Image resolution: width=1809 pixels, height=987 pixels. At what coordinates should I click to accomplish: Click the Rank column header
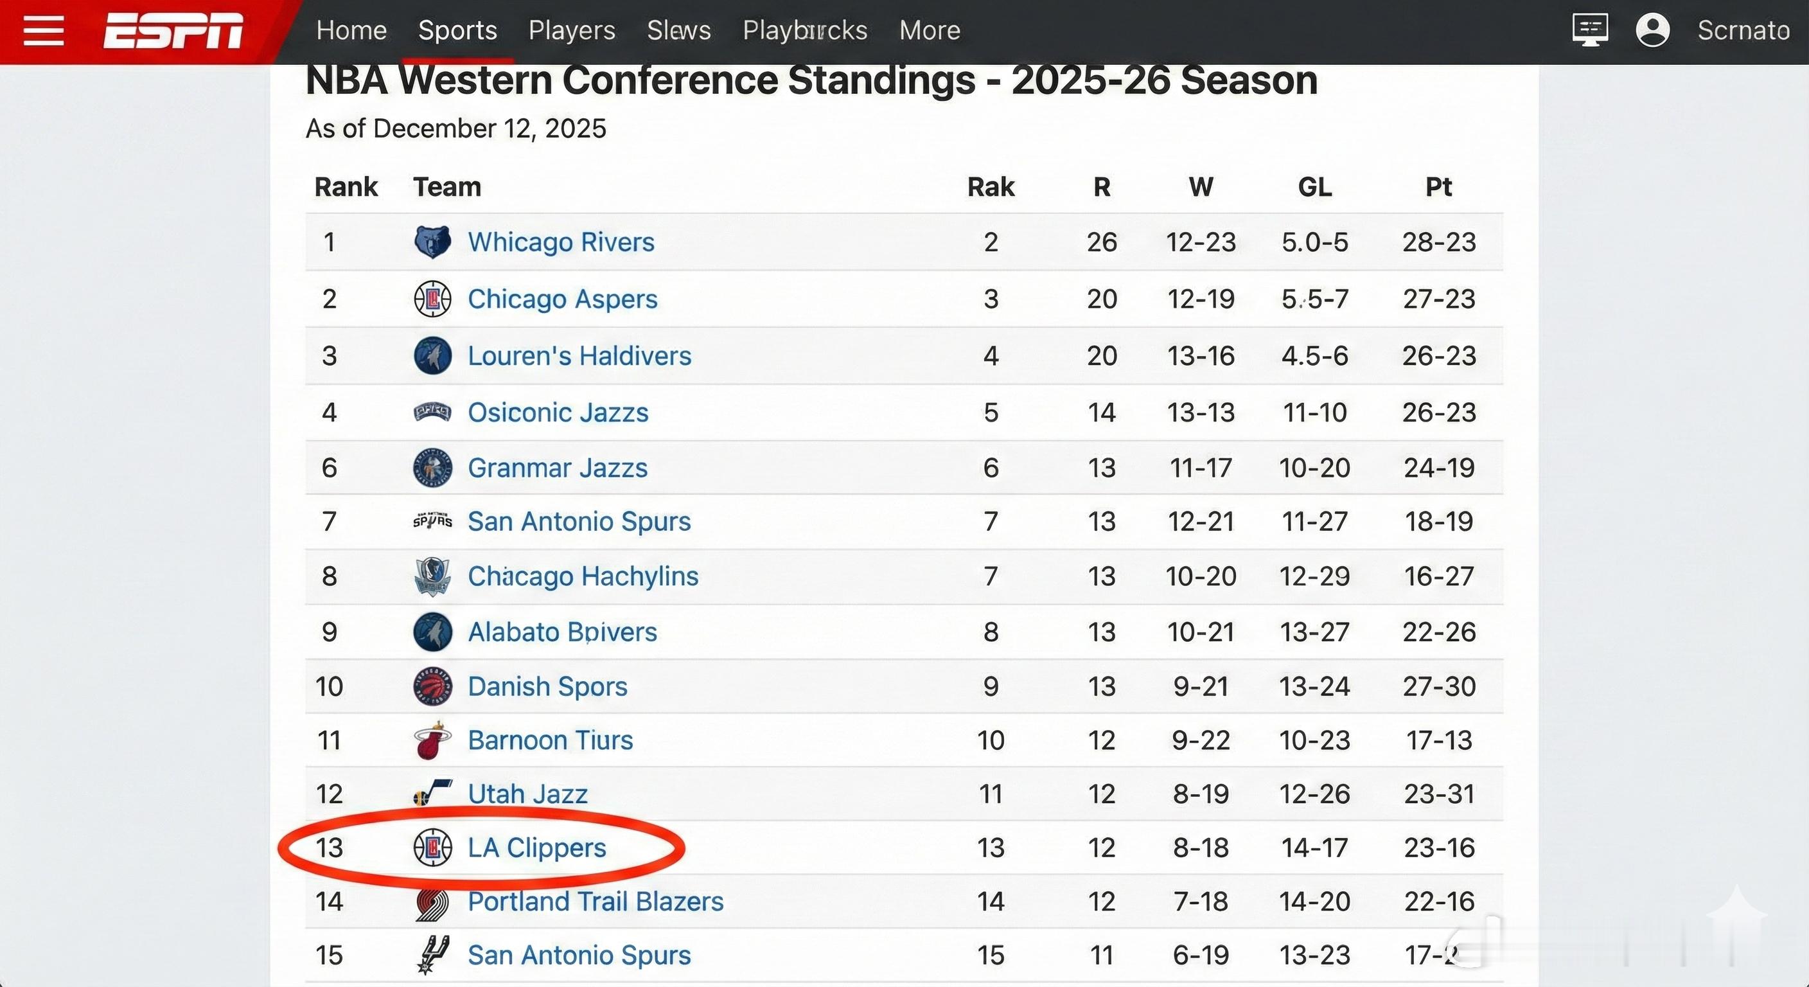point(346,187)
